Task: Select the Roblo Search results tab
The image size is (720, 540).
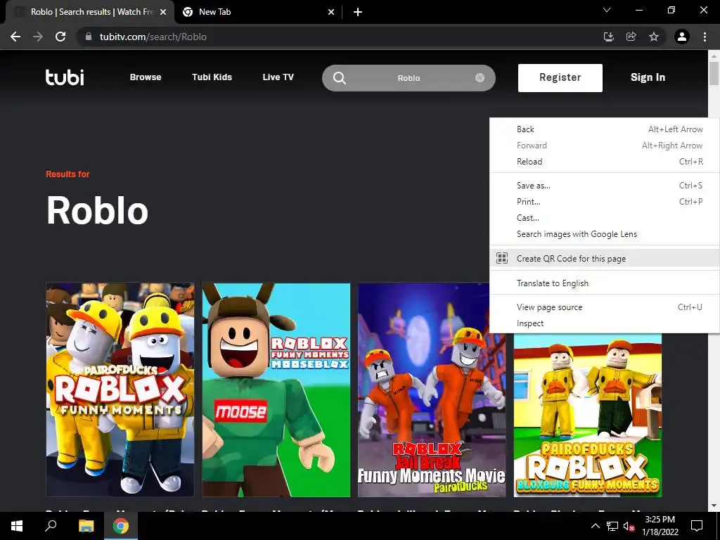Action: pyautogui.click(x=89, y=12)
